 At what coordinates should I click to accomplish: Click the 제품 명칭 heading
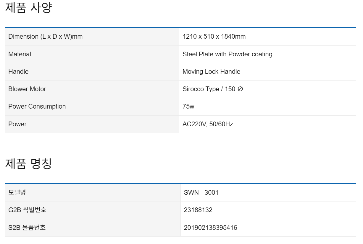[x=28, y=164]
